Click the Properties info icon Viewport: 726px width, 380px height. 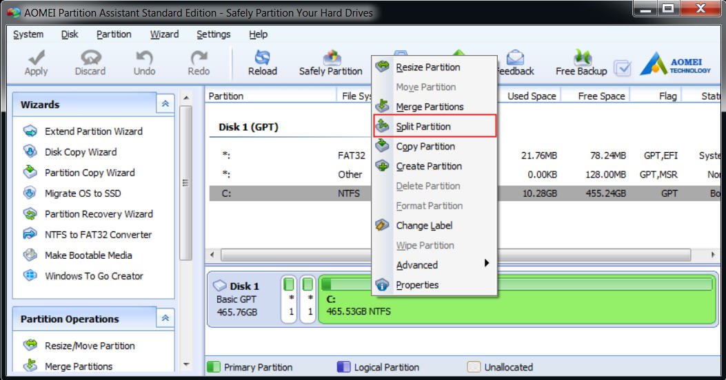[x=383, y=285]
